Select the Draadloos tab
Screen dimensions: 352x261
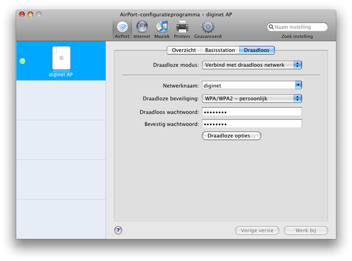tap(257, 50)
